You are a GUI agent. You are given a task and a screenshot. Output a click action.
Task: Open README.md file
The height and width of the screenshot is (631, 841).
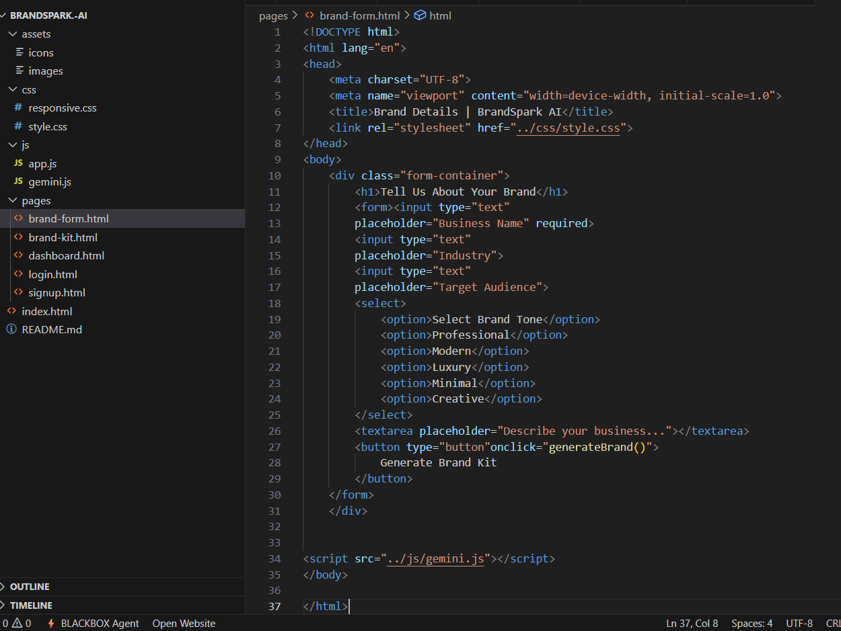click(x=52, y=329)
